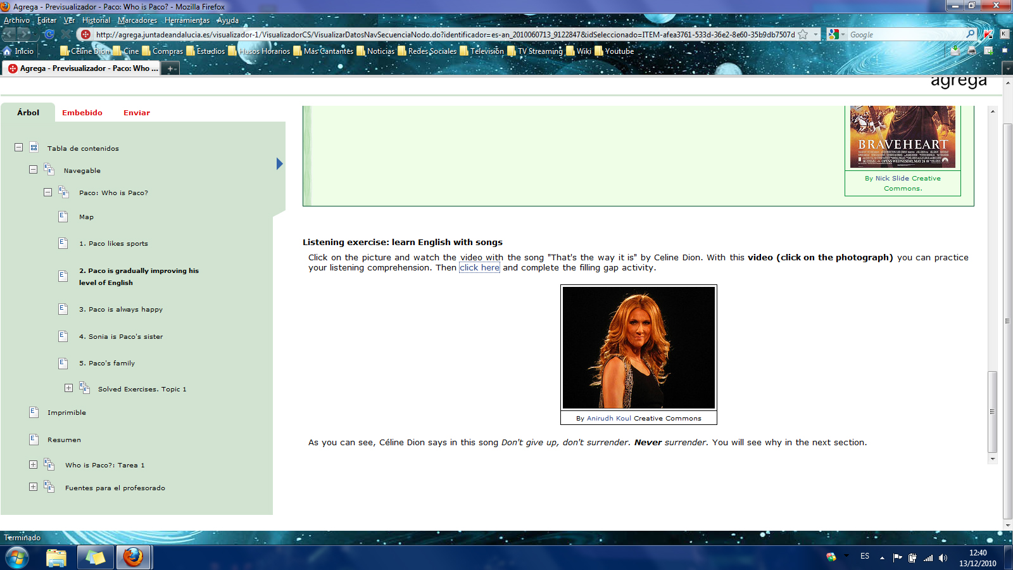1013x570 pixels.
Task: Open the Inicio home bookmark
Action: pyautogui.click(x=18, y=51)
